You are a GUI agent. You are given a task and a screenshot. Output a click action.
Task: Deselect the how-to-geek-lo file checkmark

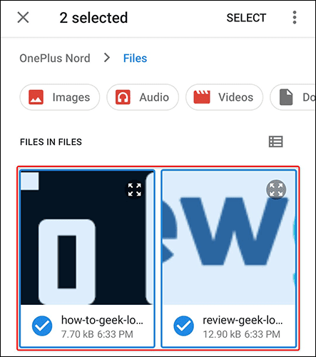click(x=42, y=326)
